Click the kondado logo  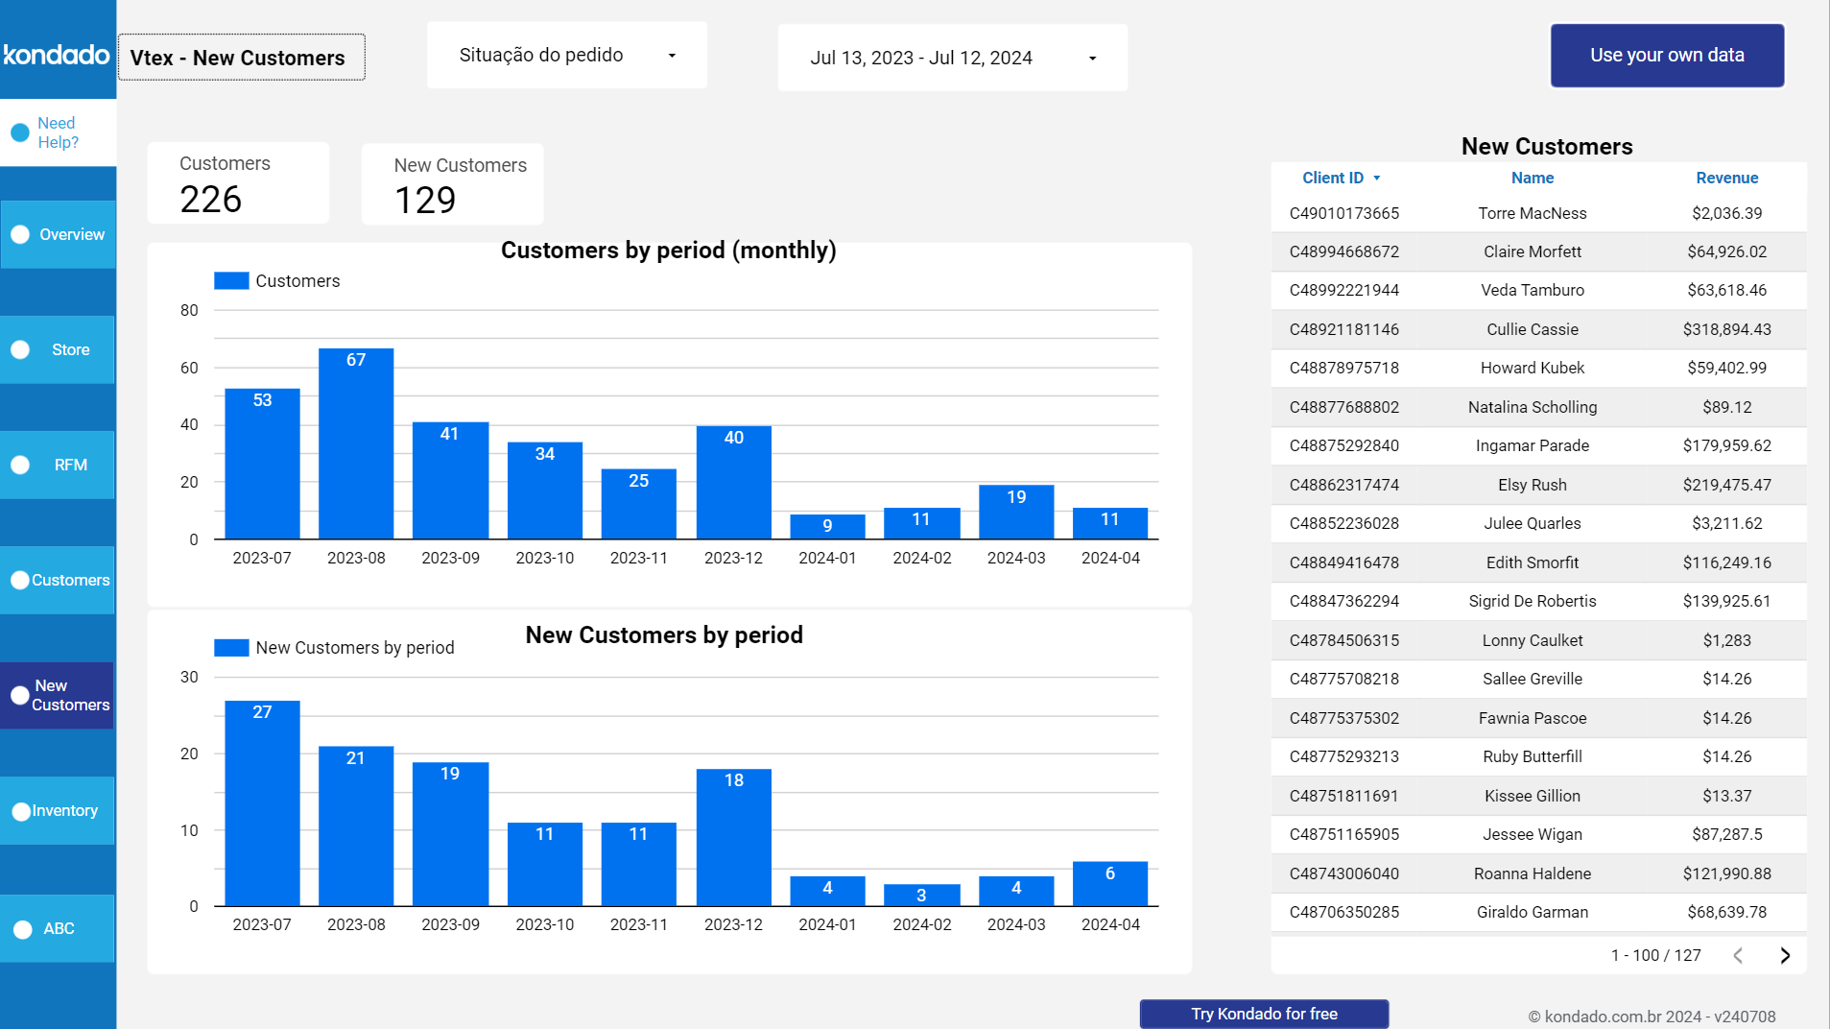pos(58,55)
